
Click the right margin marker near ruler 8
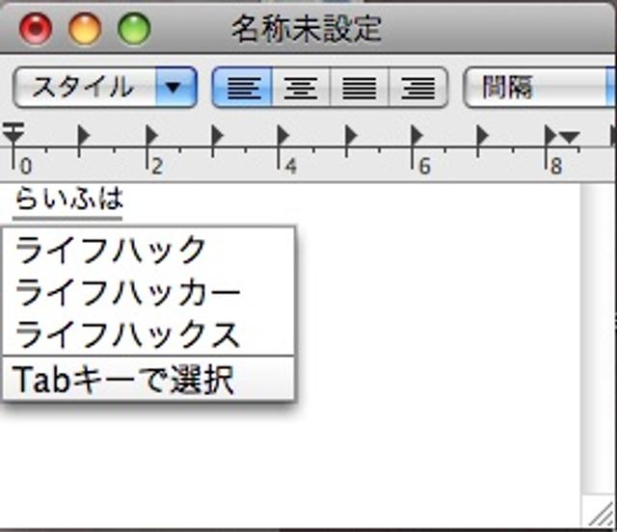[570, 137]
